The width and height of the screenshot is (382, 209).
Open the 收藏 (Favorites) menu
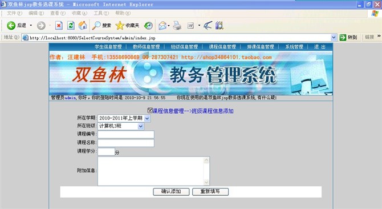tap(79, 13)
